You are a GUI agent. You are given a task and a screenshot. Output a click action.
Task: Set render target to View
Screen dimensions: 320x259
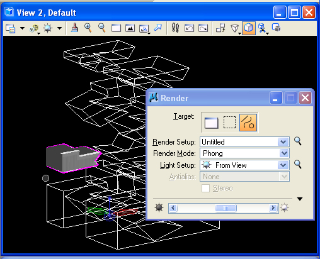coord(211,123)
